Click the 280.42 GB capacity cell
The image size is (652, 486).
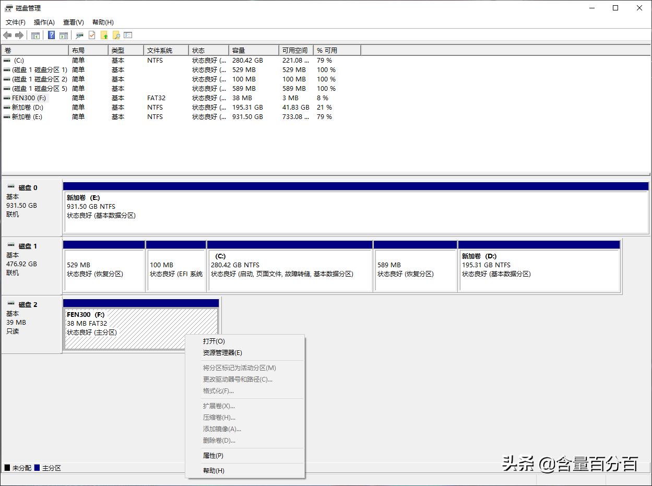pos(247,61)
